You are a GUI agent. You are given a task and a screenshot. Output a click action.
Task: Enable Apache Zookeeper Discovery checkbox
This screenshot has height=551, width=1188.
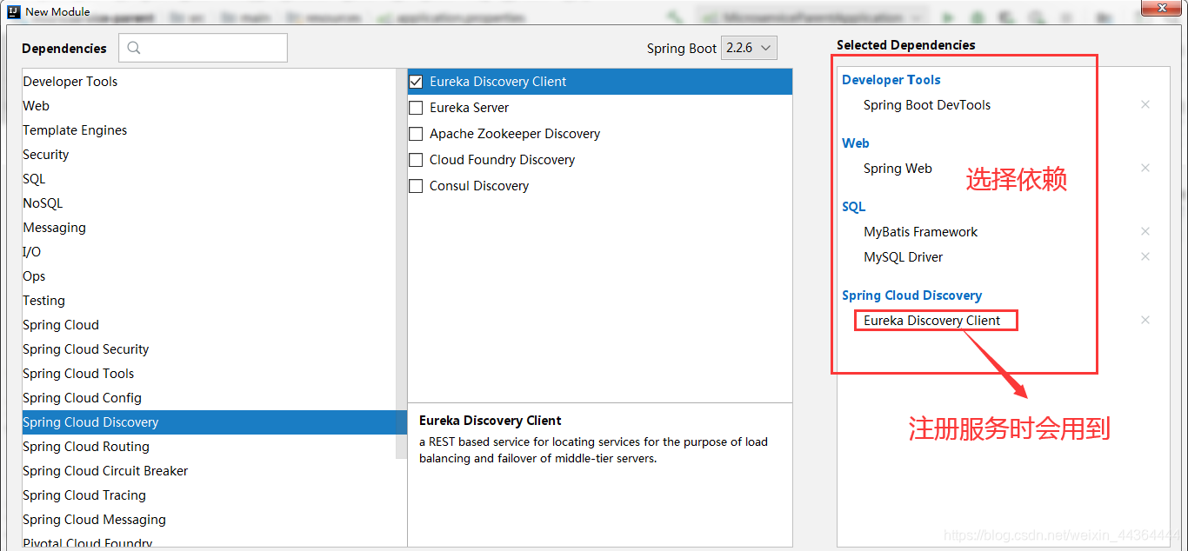click(x=416, y=134)
